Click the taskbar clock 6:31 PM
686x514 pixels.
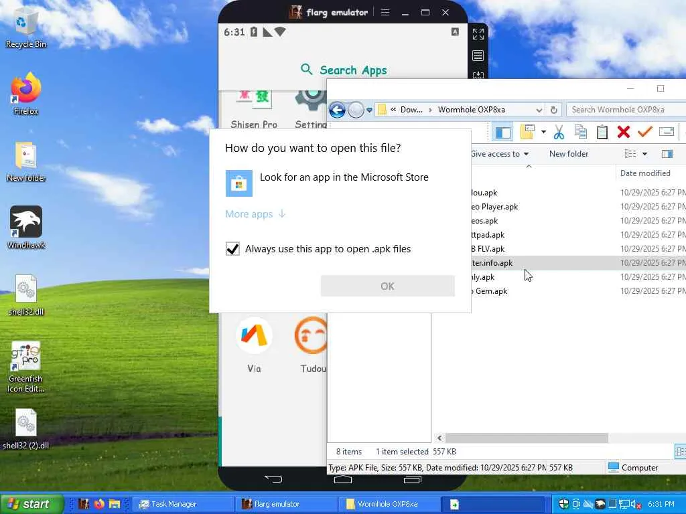tap(661, 504)
